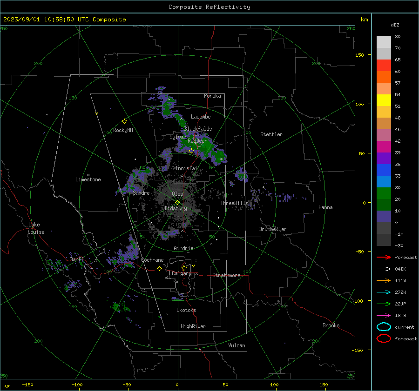Click the Stettler town label
Screen dimensions: 419x391
point(271,134)
